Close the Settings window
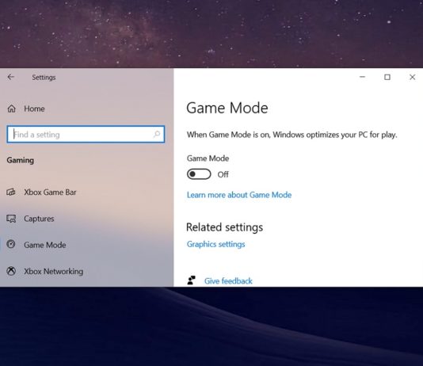This screenshot has width=423, height=366. point(412,77)
